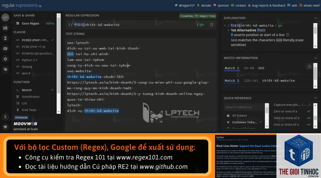Viewport: 321px width, 178px height.
Task: Open the whats new link
Action: tap(312, 5)
